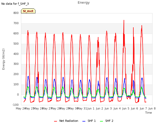The width and height of the screenshot is (168, 126).
Task: Click the red Net Radiation legend swatch
Action: 55,121
